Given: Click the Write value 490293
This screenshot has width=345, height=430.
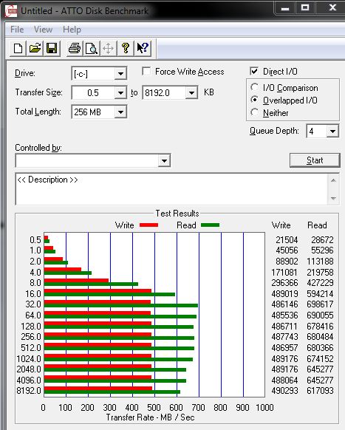Looking at the screenshot, I should 284,391.
